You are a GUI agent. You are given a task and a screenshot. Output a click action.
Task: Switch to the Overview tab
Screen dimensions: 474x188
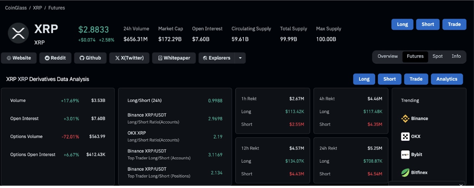[x=388, y=56]
